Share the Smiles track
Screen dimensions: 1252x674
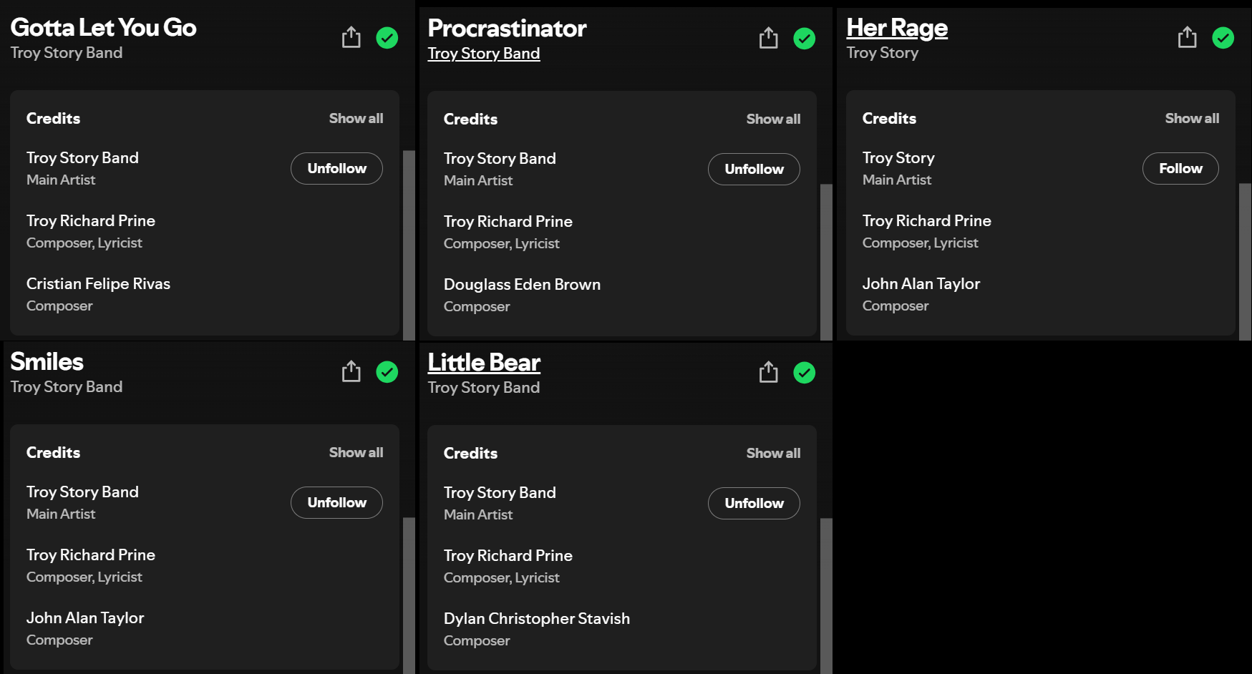tap(351, 371)
